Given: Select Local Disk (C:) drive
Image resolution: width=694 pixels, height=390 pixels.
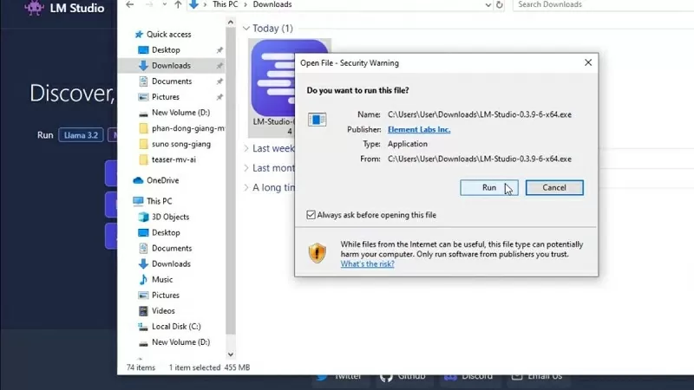Looking at the screenshot, I should pos(176,327).
